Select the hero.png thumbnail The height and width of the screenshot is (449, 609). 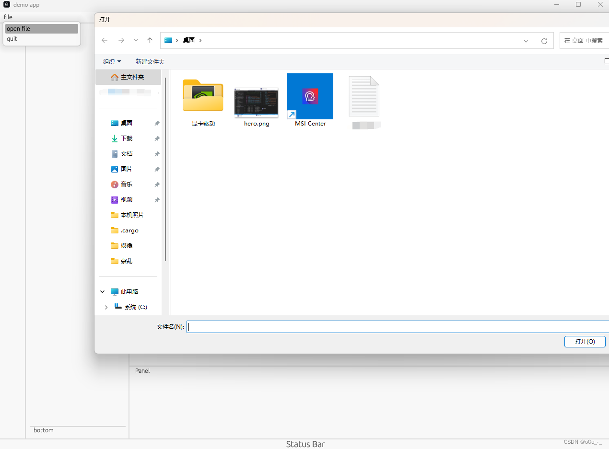click(256, 102)
